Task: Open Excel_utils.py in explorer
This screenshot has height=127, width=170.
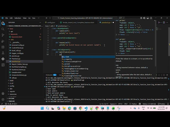Action: [16, 51]
